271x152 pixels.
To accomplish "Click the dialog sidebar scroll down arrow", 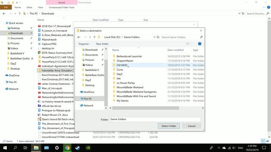I will point(106,108).
